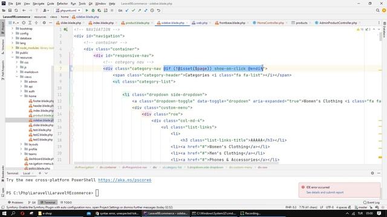
Task: Click the 4 spaces indent status item
Action: [342, 207]
